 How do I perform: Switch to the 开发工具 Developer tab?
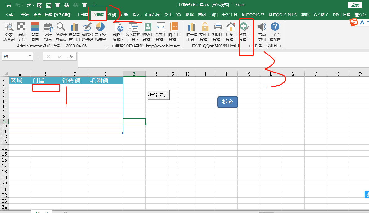(x=230, y=15)
